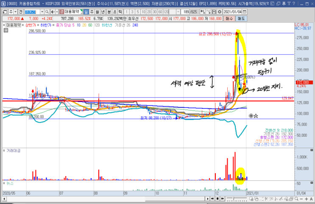Click the 뉴스 panel label
The height and width of the screenshot is (204, 315).
pos(10,183)
